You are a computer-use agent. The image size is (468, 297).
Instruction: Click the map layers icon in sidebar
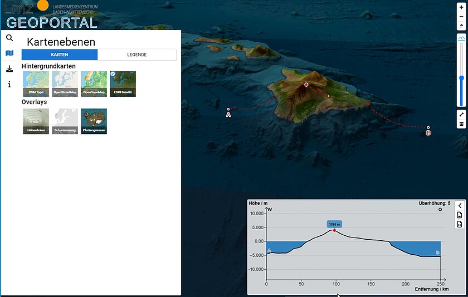coord(9,53)
